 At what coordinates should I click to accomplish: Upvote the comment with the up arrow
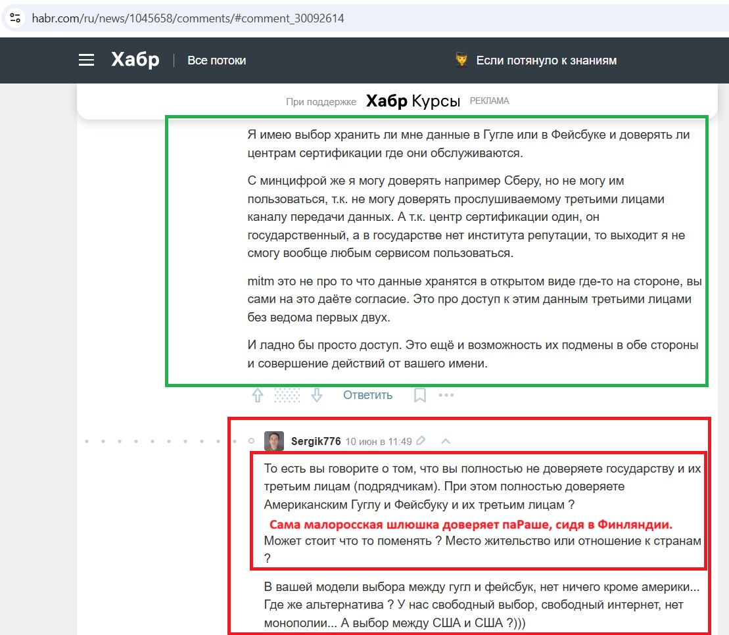click(x=258, y=395)
